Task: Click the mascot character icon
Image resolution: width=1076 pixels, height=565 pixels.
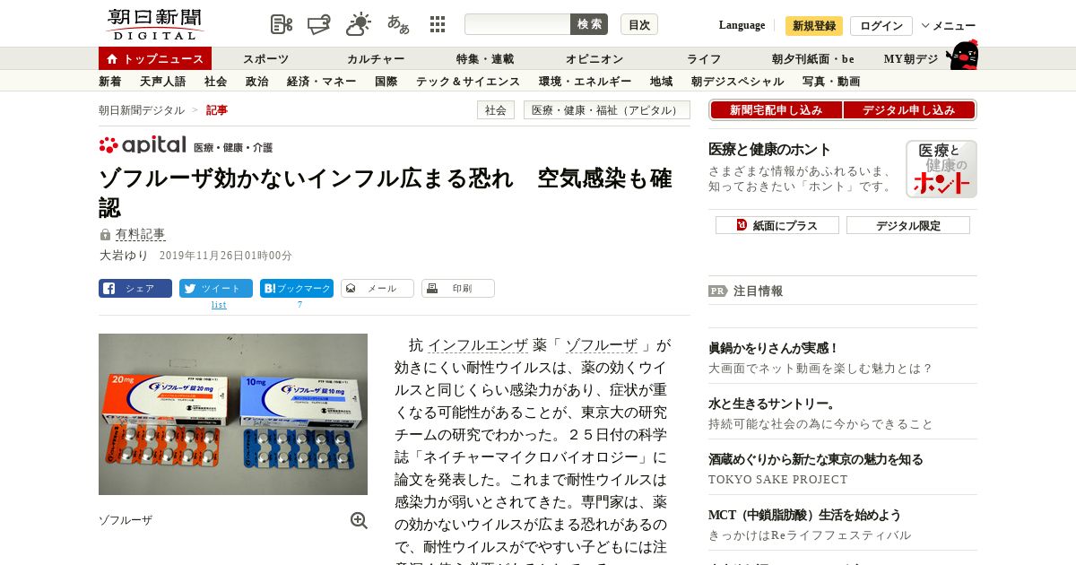Action: point(962,56)
